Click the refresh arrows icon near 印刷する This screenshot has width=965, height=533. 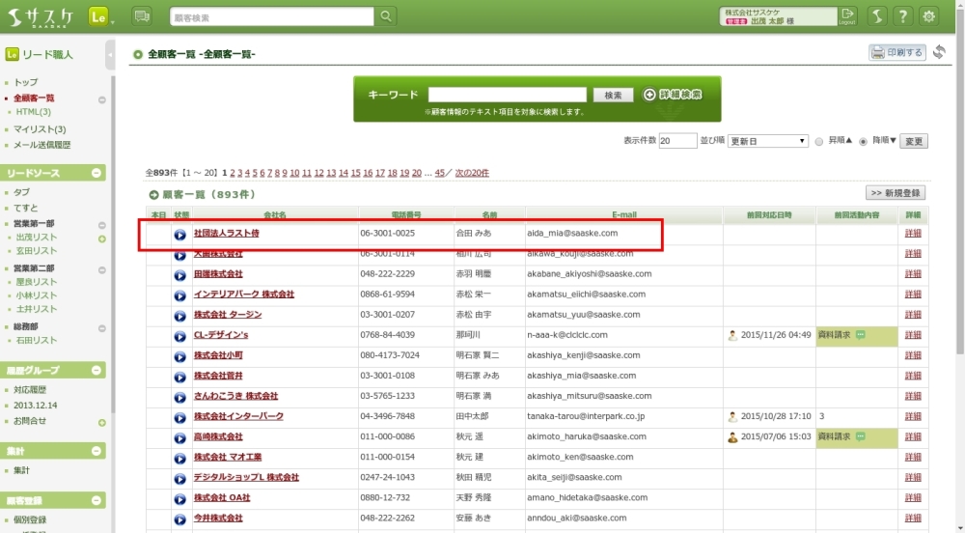[x=939, y=52]
